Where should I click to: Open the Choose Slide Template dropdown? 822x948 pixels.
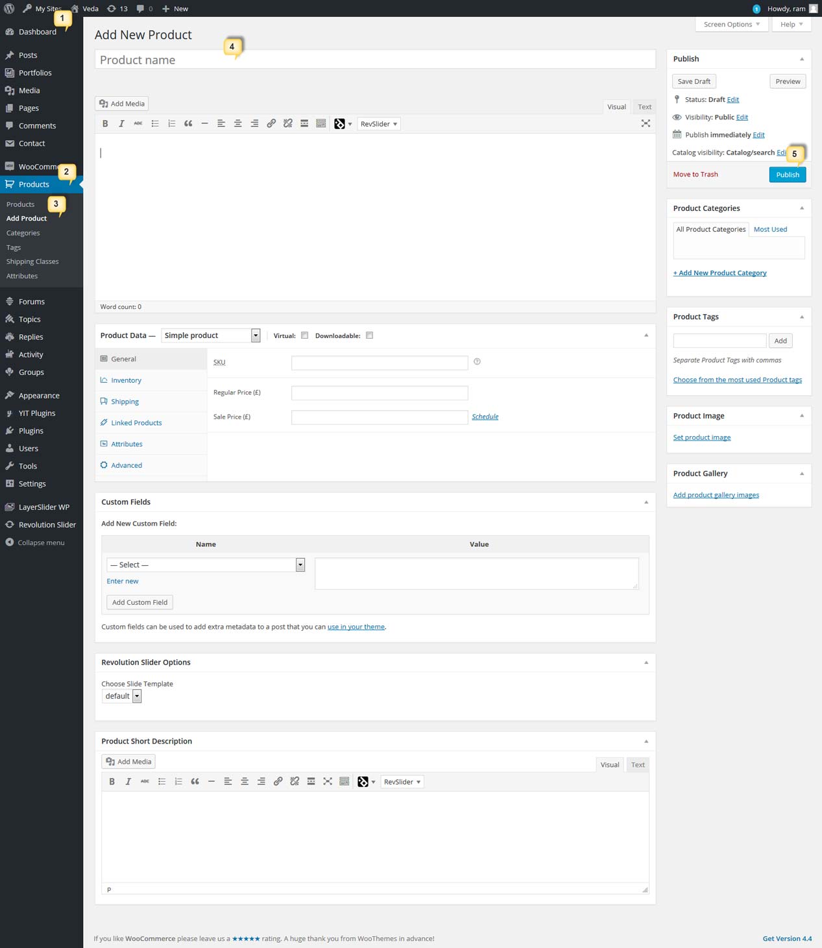tap(122, 696)
